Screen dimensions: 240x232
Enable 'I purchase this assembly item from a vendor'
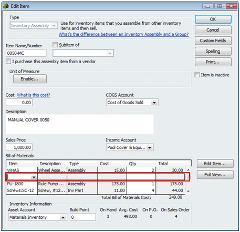8,61
